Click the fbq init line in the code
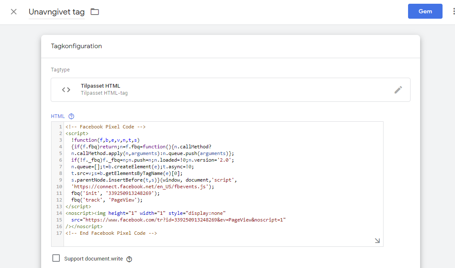This screenshot has width=455, height=268. (x=115, y=193)
